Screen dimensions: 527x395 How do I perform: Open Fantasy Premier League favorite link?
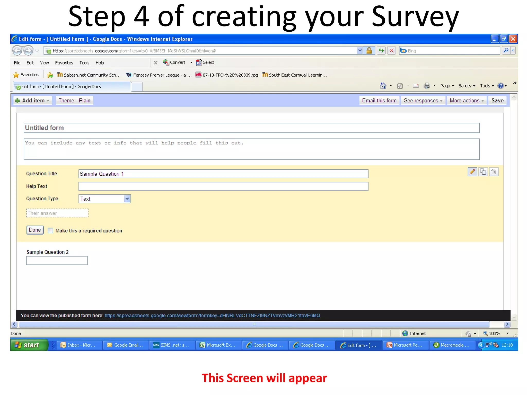click(159, 75)
